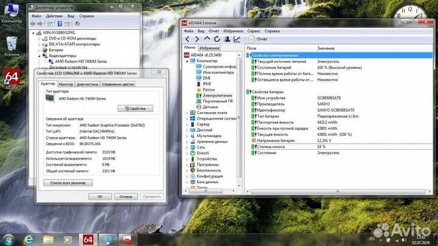Click Отмена in the properties dialog
Viewport: 438px width, 246px height.
coord(126,197)
